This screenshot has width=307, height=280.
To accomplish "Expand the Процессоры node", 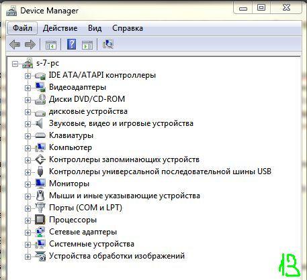I will (28, 220).
